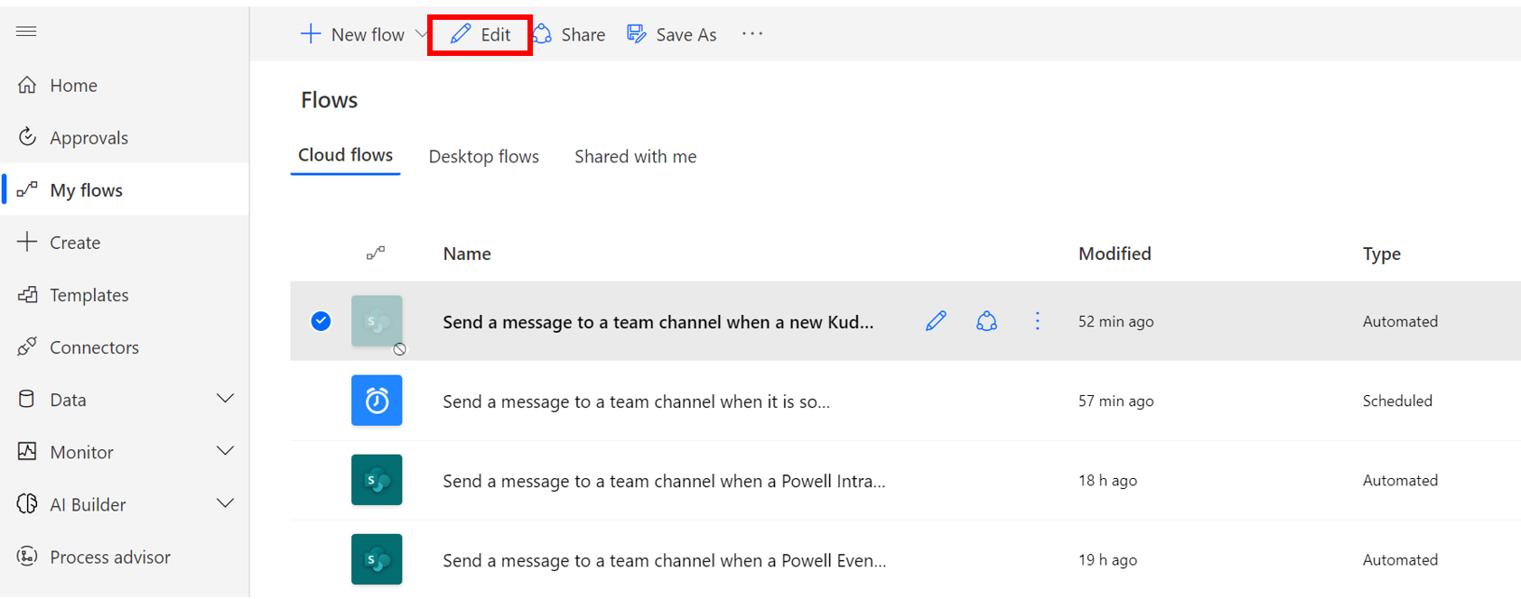
Task: Click the Create label in the sidebar
Action: (75, 243)
